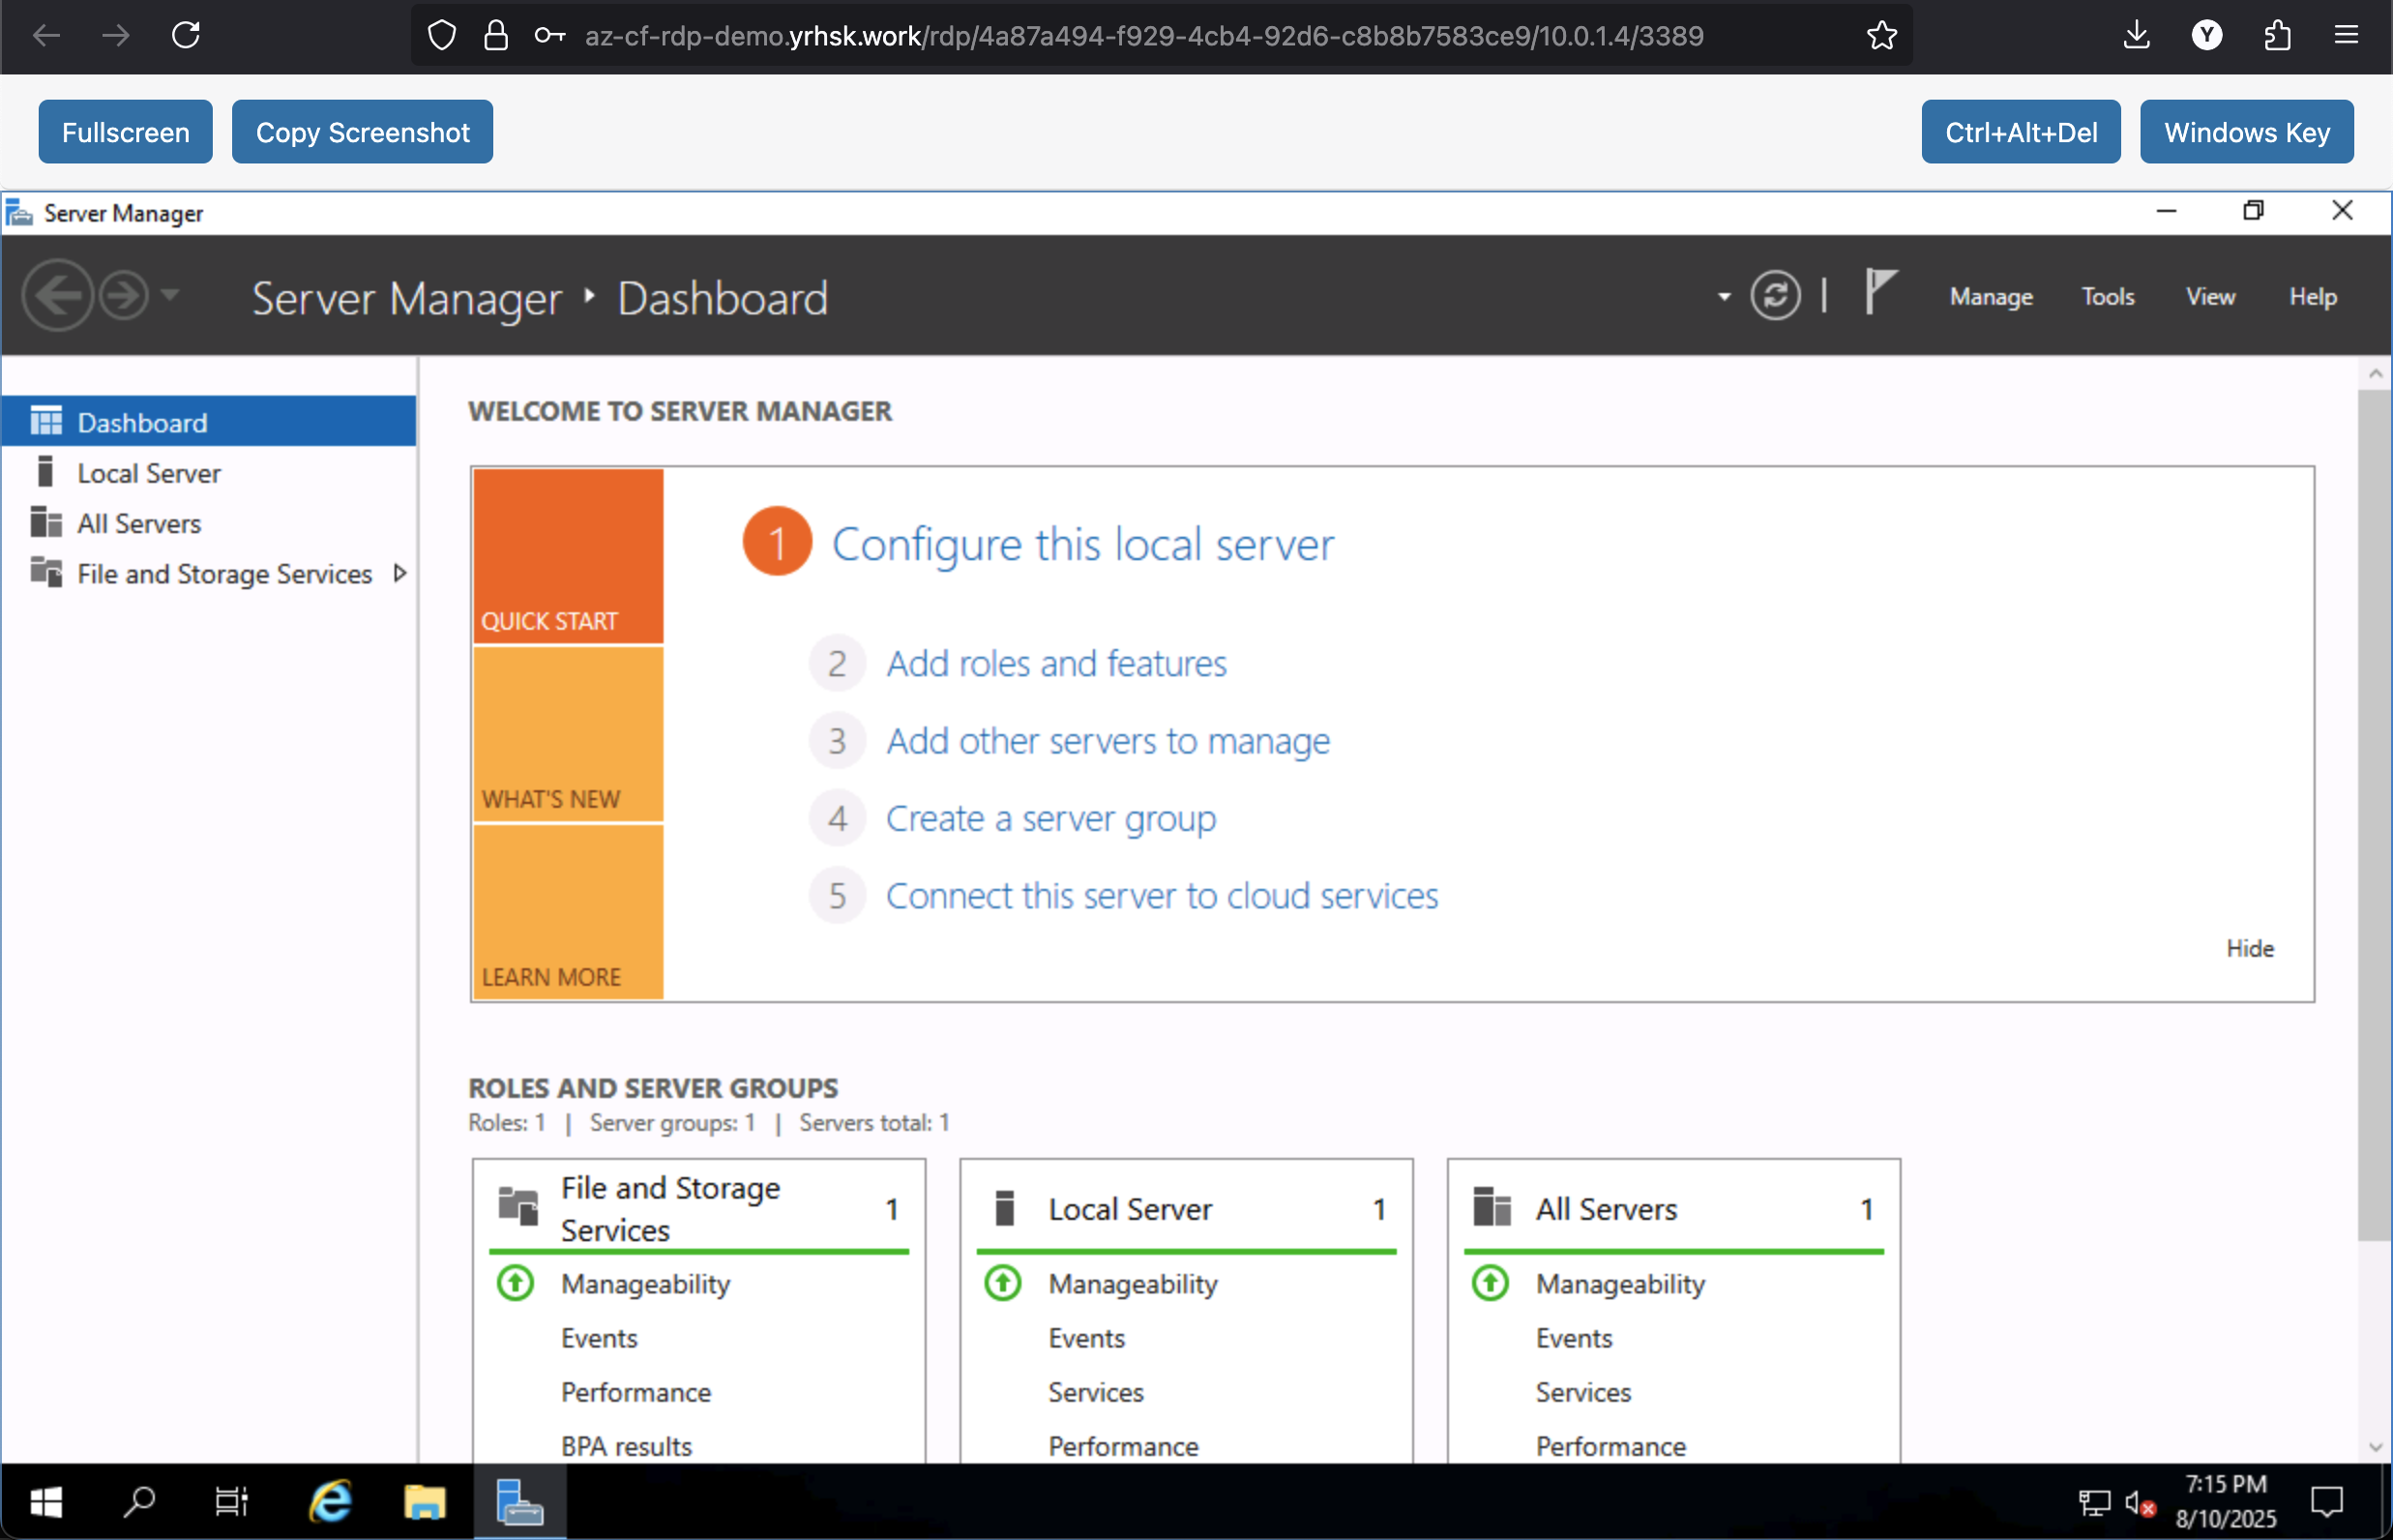Send Ctrl+Alt+Del to remote session
The image size is (2393, 1540).
tap(2021, 132)
